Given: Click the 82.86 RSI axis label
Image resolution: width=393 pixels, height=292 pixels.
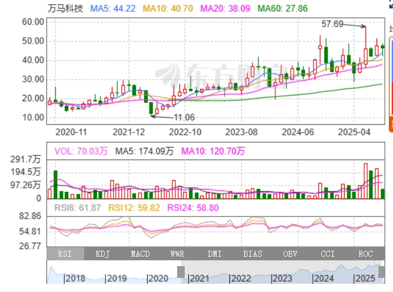Looking at the screenshot, I should click(x=30, y=216).
